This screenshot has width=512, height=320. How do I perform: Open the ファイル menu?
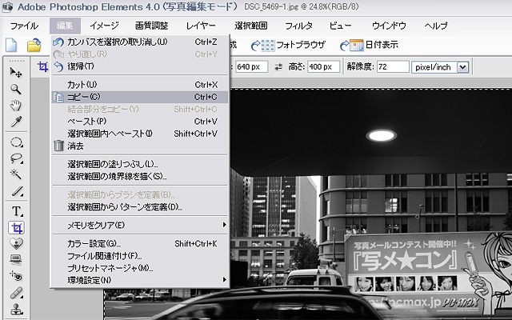tap(24, 26)
